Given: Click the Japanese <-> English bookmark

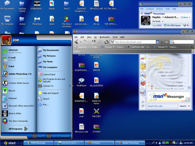Looking at the screenshot, I should point(87,47).
